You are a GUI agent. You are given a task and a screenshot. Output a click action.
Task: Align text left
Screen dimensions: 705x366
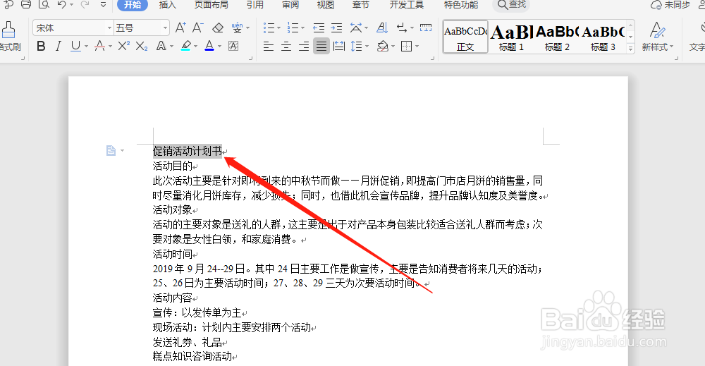269,46
